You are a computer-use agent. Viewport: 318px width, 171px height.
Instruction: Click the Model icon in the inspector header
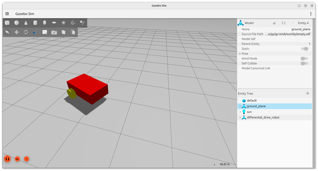click(x=240, y=23)
